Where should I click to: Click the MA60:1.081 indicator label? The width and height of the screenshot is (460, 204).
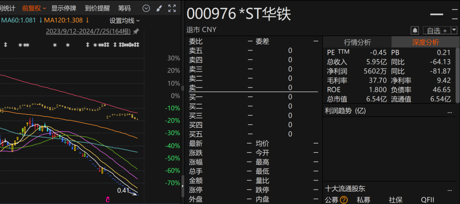point(18,20)
